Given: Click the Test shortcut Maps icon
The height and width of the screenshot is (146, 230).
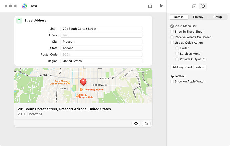Looking at the screenshot, I should (x=25, y=6).
